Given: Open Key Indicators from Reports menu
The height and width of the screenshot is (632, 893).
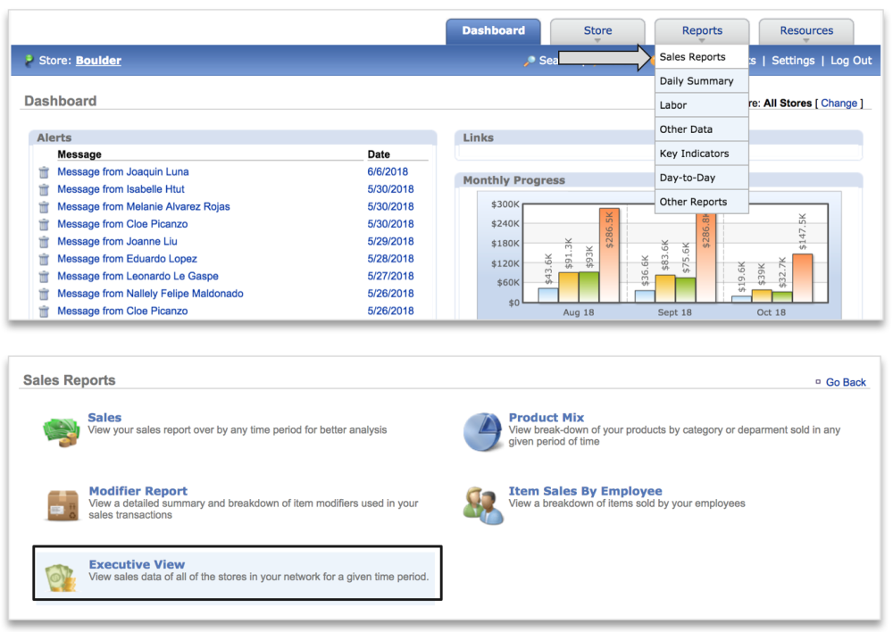Looking at the screenshot, I should 702,154.
